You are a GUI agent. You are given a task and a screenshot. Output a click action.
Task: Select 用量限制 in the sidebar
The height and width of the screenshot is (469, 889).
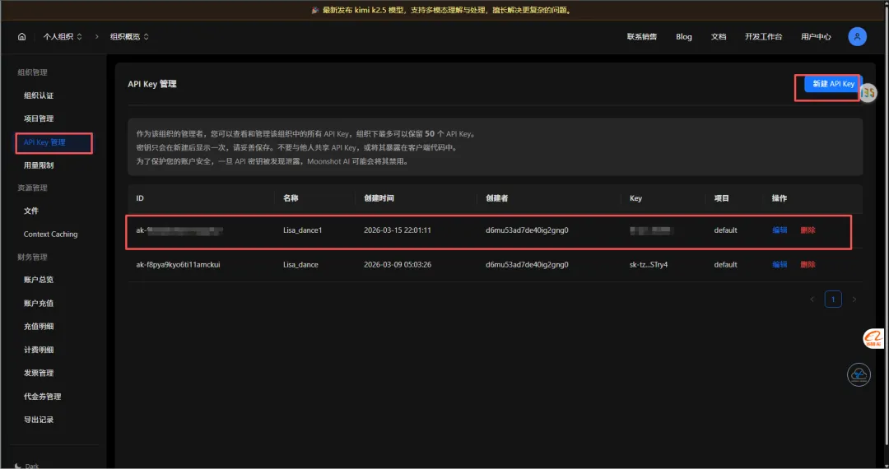39,166
